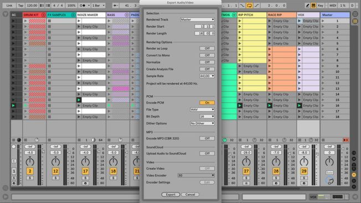Image resolution: width=361 pixels, height=203 pixels.
Task: Toggle computer MIDI keyboard icon
Action: pos(313,6)
